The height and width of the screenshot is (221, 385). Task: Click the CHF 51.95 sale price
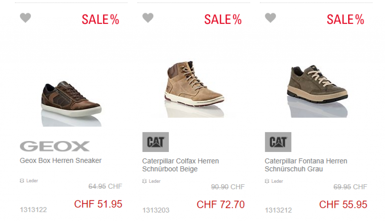click(x=98, y=204)
